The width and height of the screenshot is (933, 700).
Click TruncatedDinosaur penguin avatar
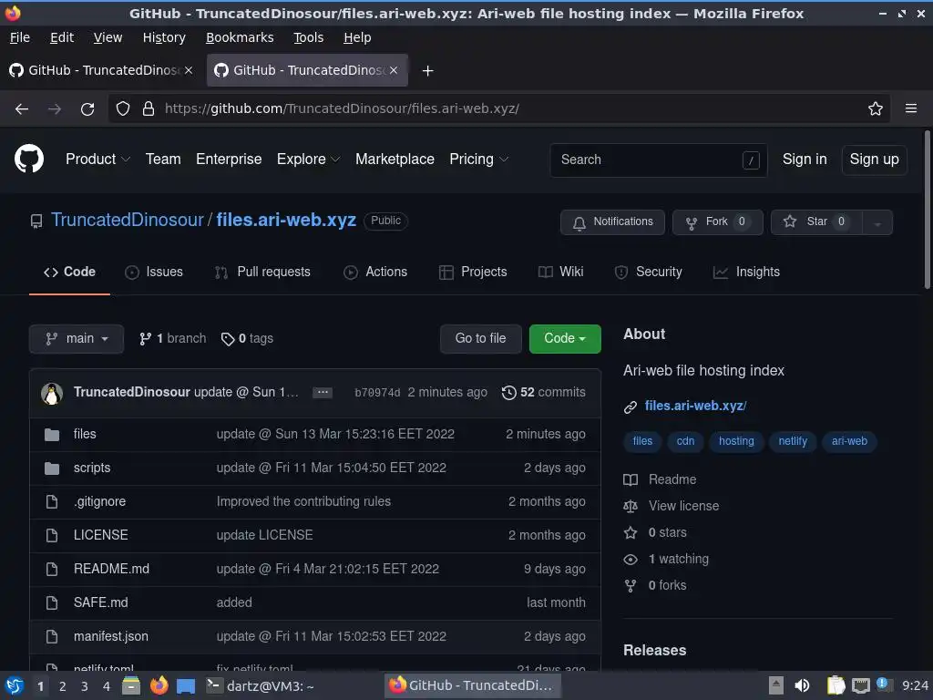click(x=52, y=393)
